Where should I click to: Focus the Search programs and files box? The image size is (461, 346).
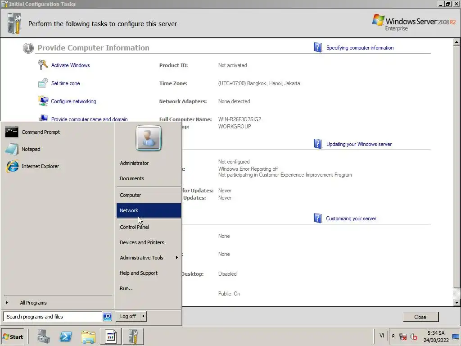(x=53, y=317)
